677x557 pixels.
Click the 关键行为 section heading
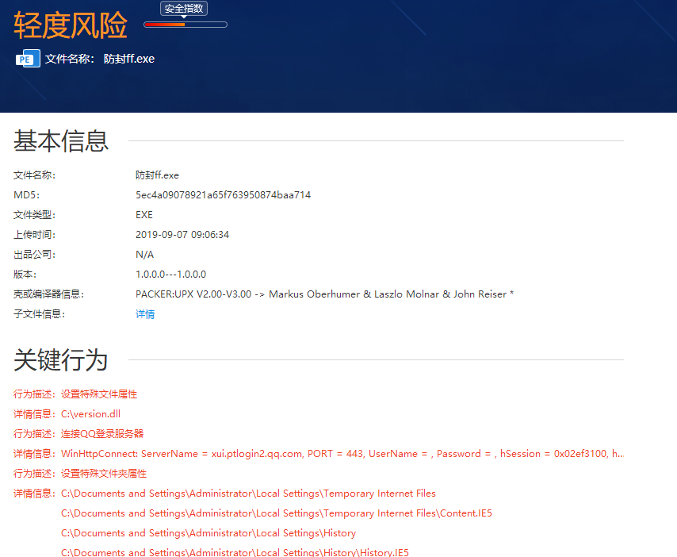[60, 359]
